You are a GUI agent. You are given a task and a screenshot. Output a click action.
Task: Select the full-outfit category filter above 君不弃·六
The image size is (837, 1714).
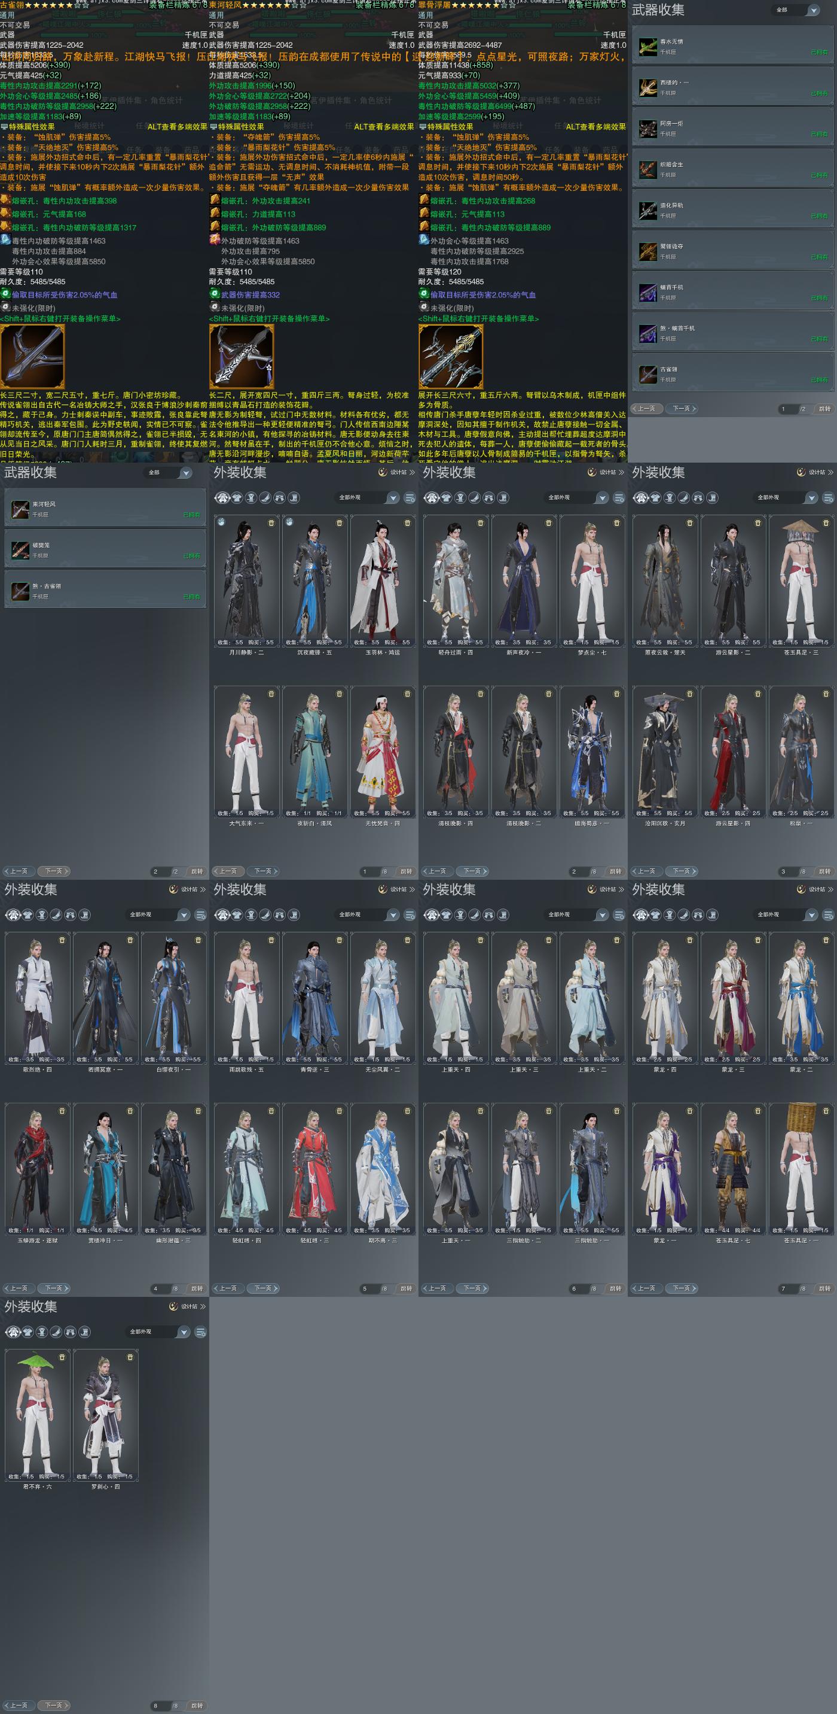pos(13,1332)
